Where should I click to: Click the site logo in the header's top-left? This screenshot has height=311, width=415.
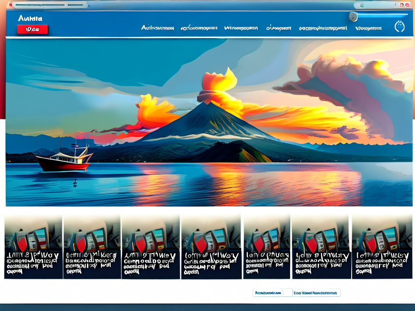pyautogui.click(x=30, y=19)
